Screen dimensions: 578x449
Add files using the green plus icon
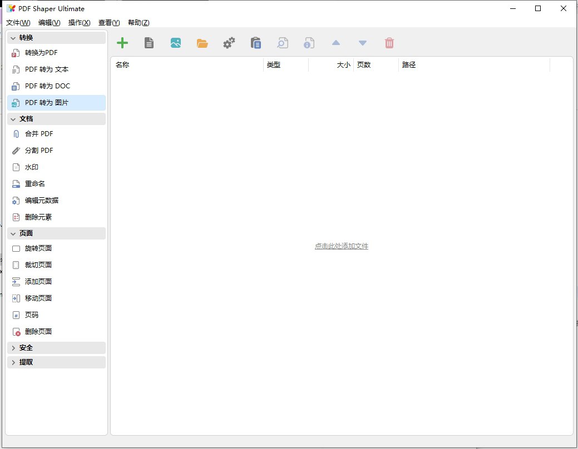click(x=122, y=42)
